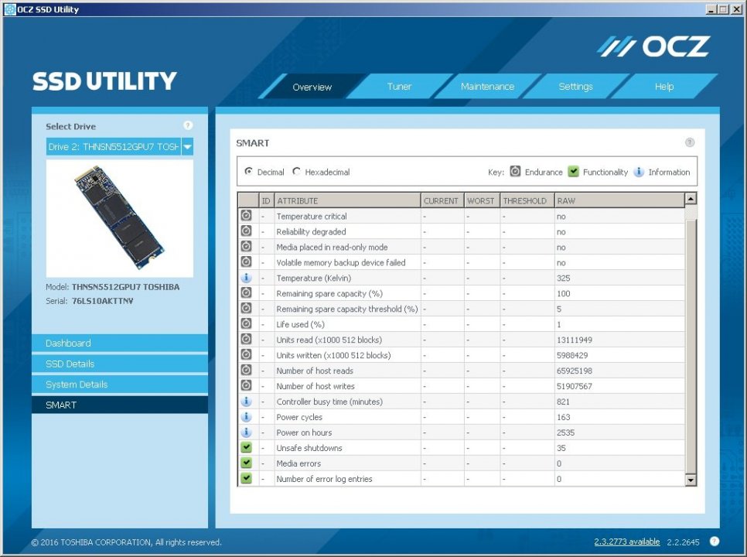The image size is (747, 557).
Task: Go to Dashboard in sidebar
Action: (x=120, y=343)
